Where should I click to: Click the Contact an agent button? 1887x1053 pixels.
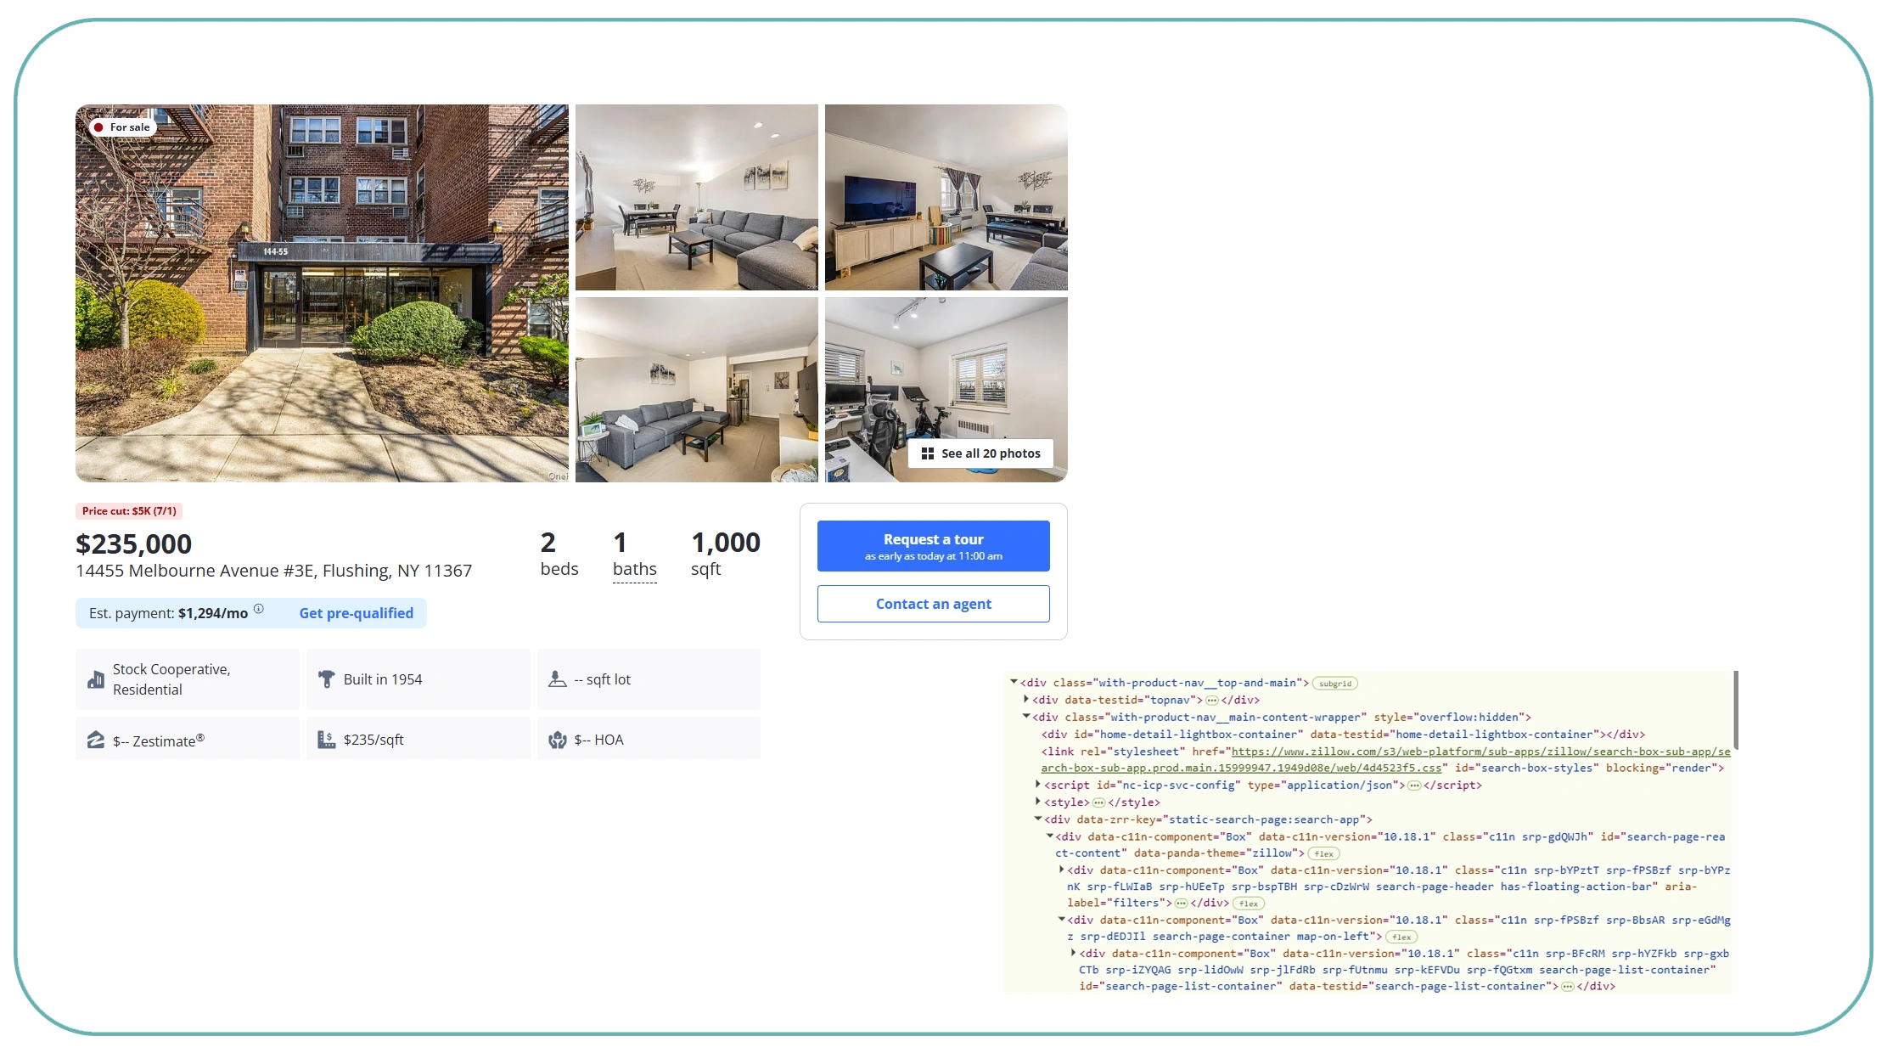933,604
